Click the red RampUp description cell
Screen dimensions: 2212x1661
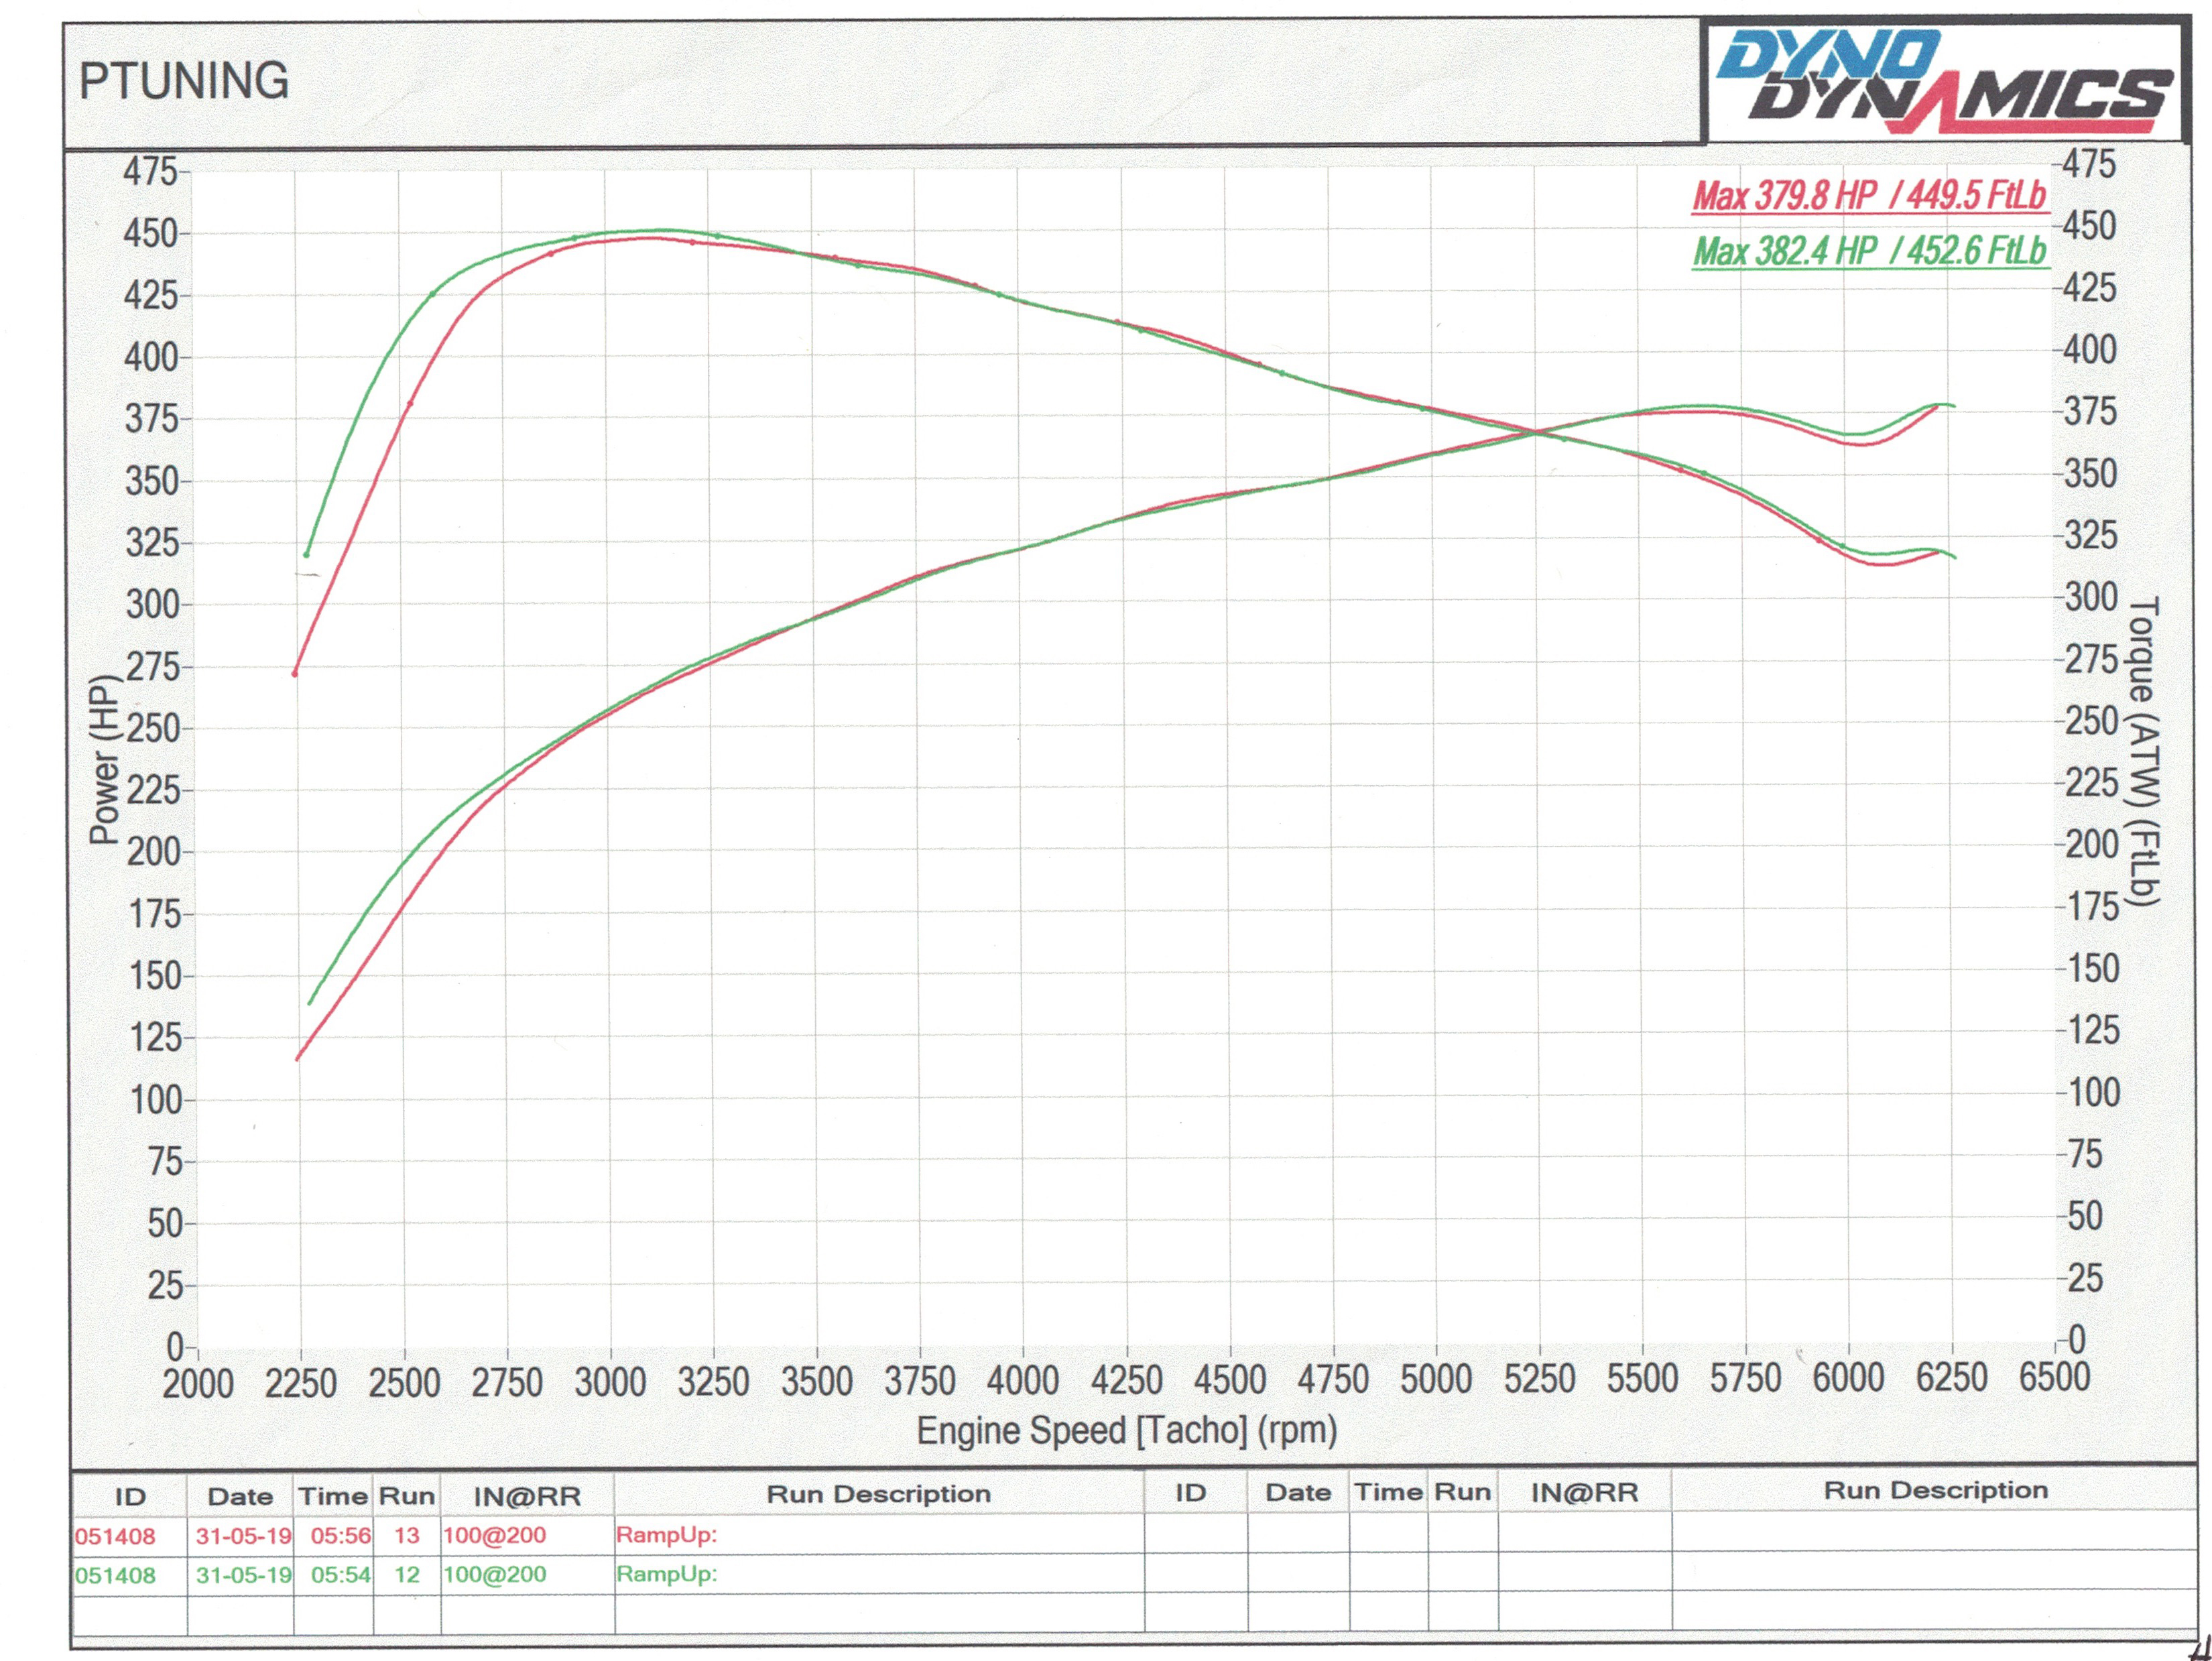666,1535
